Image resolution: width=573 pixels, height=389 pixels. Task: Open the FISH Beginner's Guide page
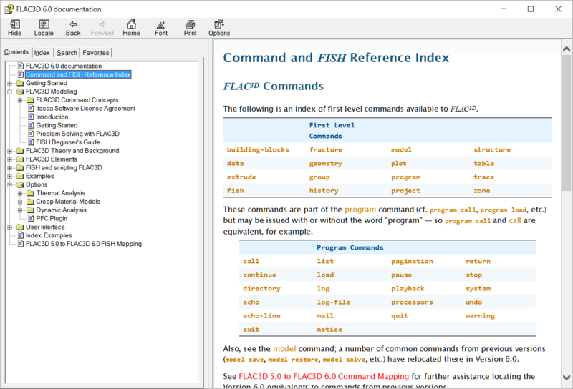[67, 142]
